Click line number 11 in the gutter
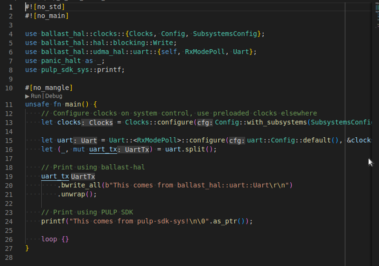Image resolution: width=379 pixels, height=266 pixels. coord(9,104)
